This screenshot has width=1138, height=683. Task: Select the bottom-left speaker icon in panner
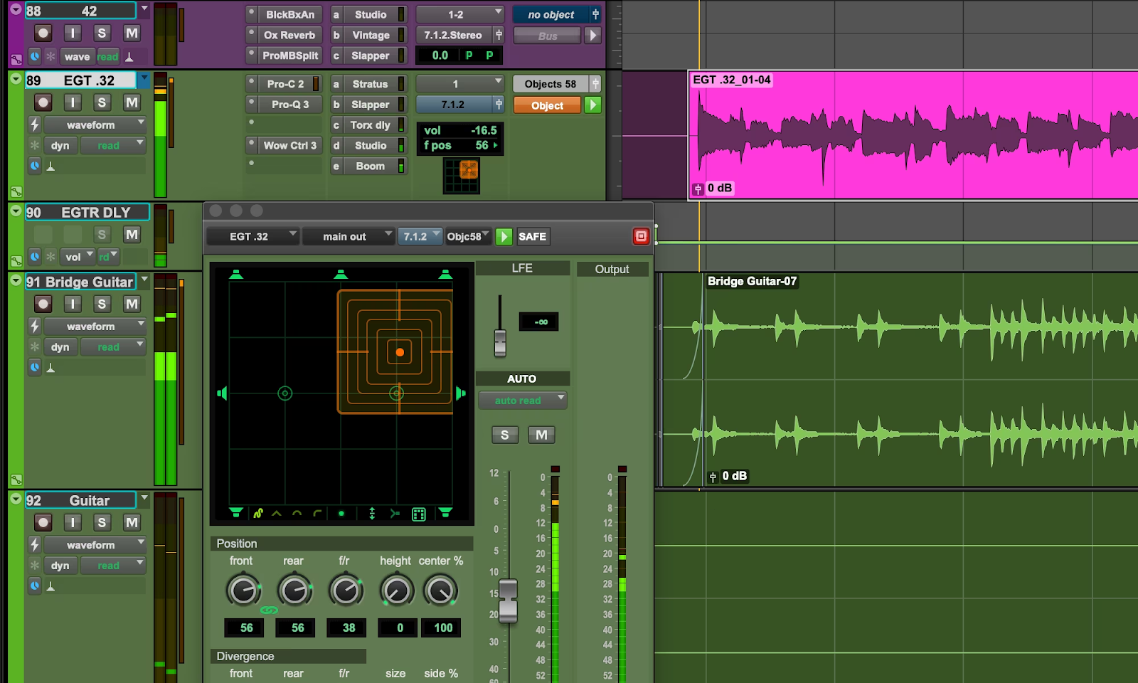pyautogui.click(x=236, y=512)
